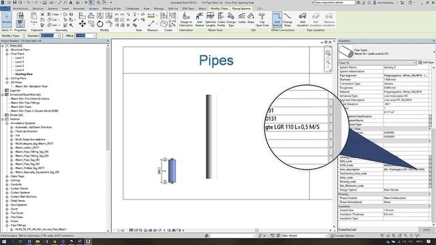Open the Systems ribbon tab
The image size is (436, 245).
(52, 9)
